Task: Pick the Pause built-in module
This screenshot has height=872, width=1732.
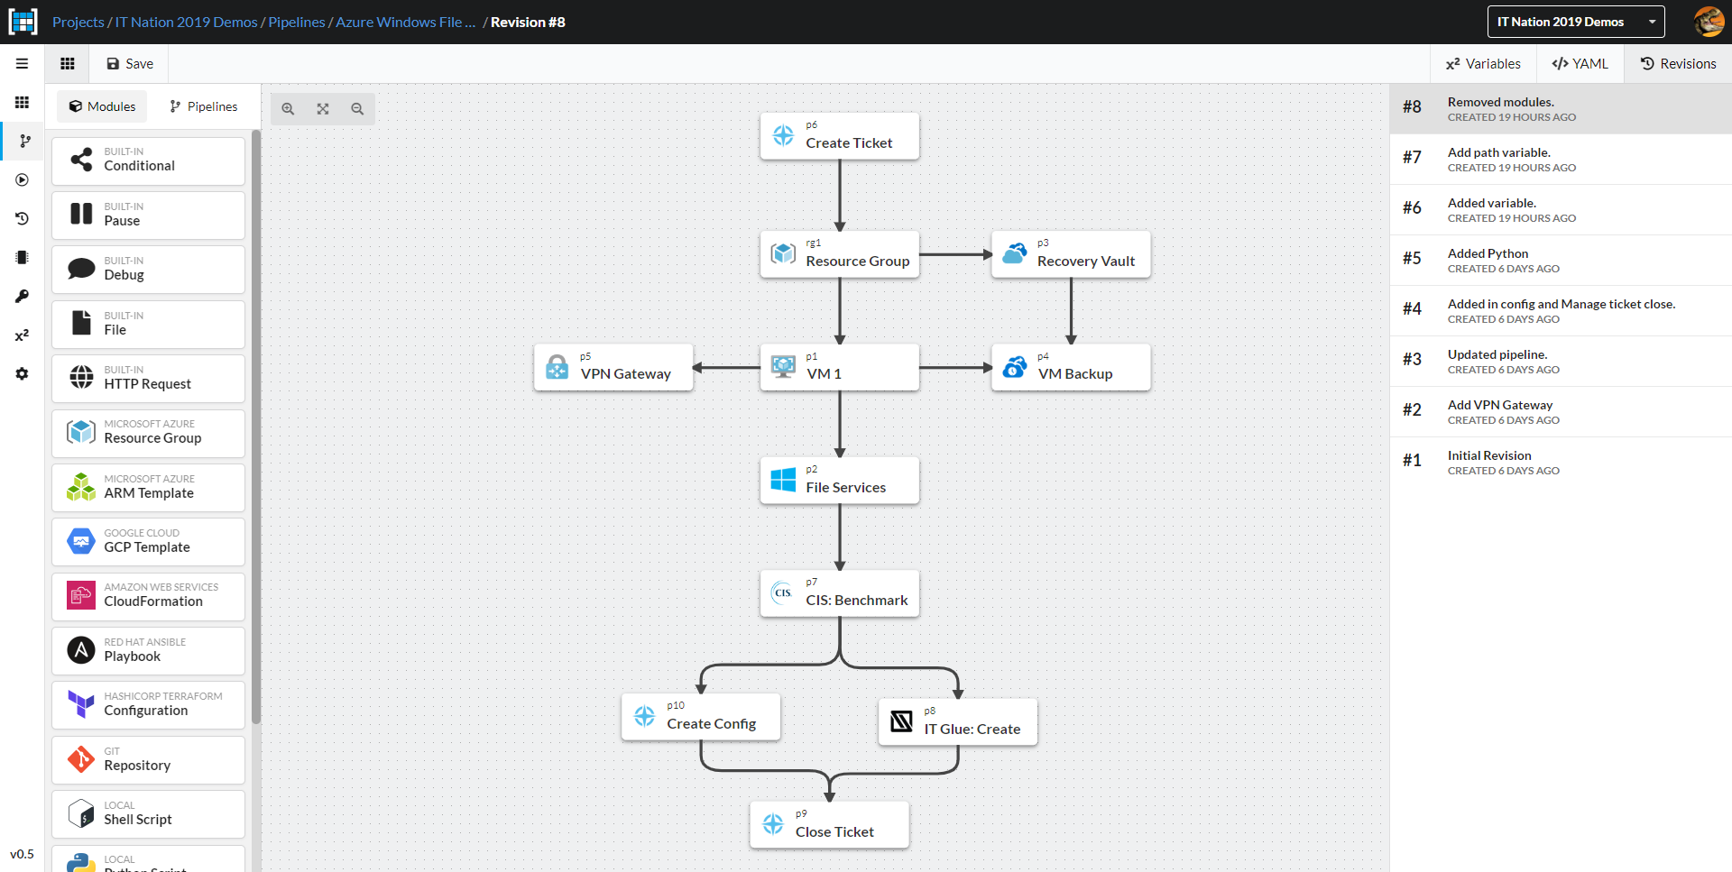Action: (x=148, y=216)
